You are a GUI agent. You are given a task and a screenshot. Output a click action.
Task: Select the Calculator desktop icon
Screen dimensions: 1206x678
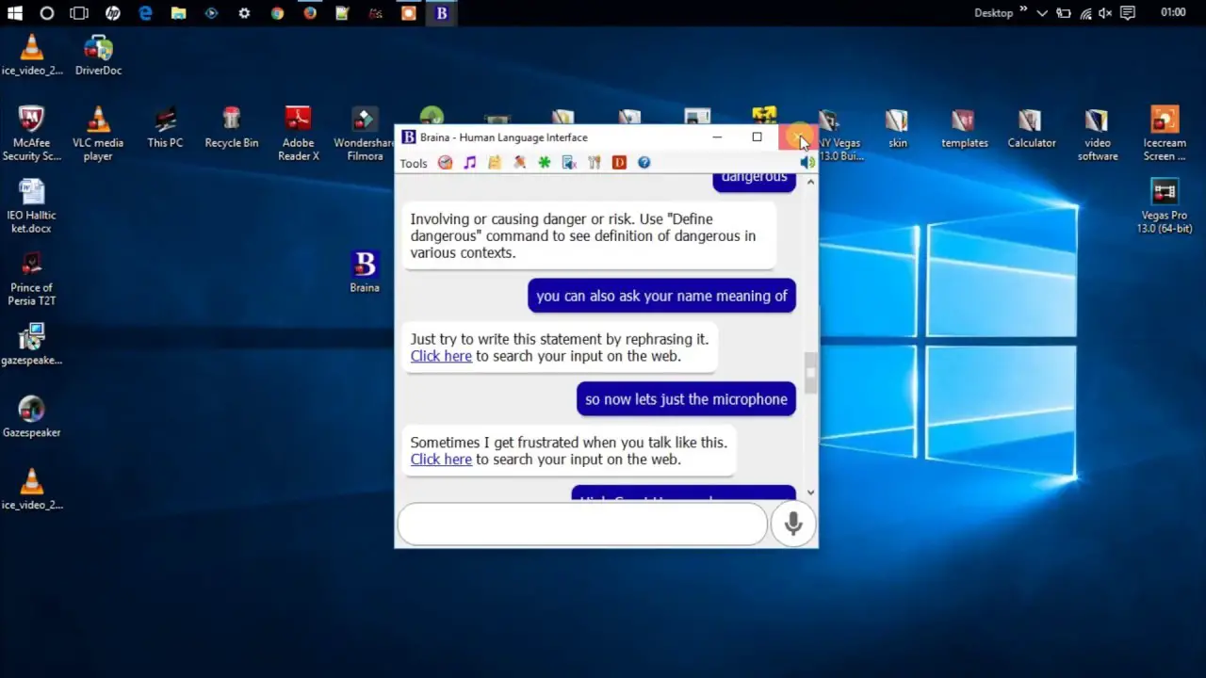click(x=1031, y=127)
